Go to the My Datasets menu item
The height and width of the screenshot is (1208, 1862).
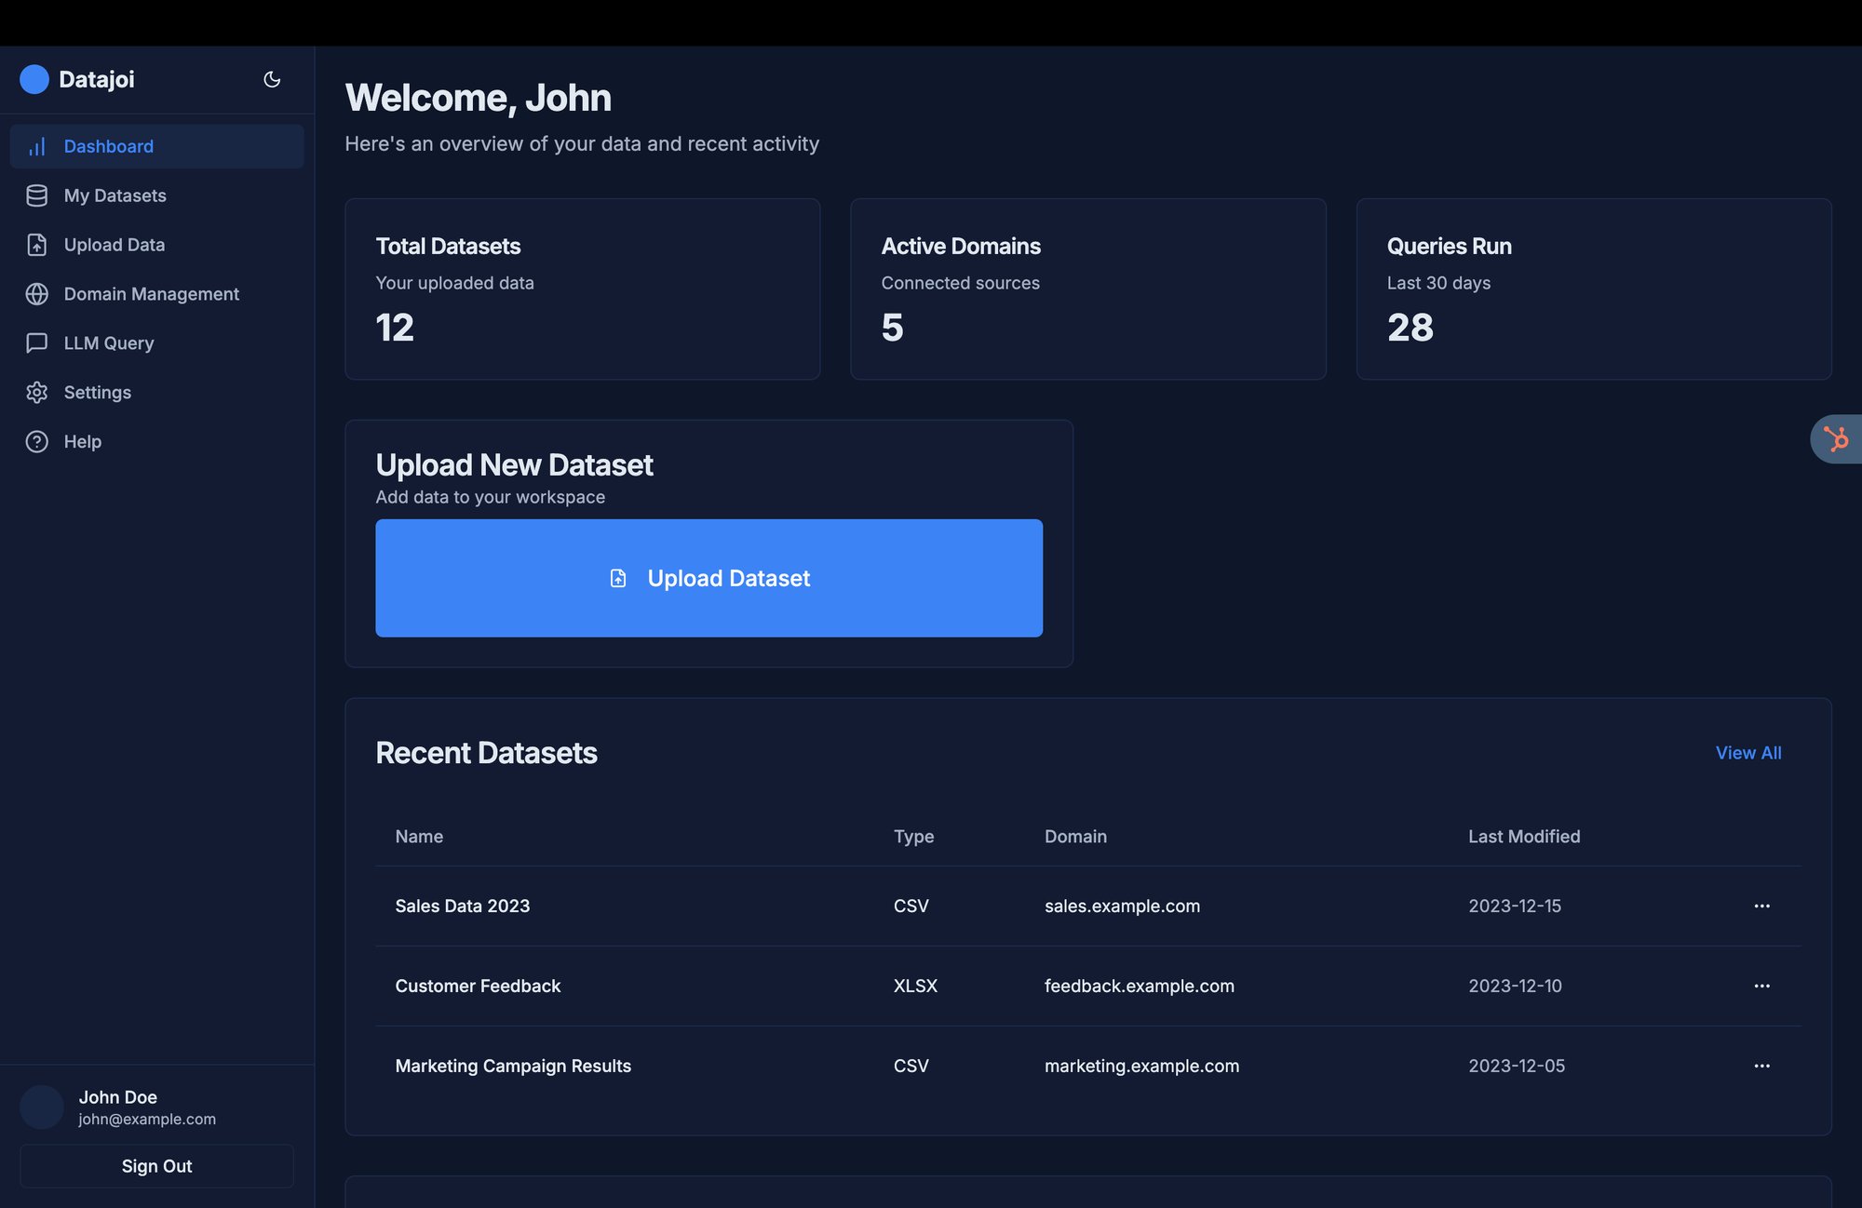tap(115, 195)
